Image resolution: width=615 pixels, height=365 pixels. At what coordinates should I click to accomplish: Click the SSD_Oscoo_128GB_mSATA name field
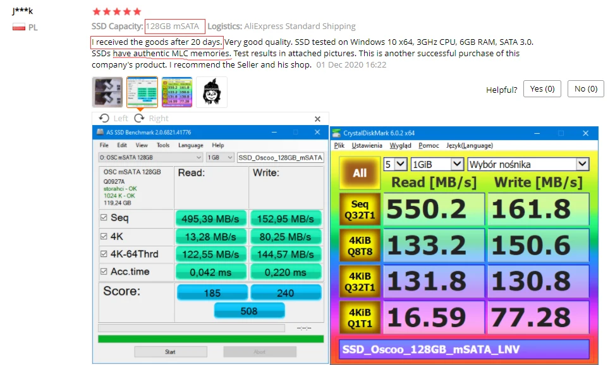[x=281, y=158]
